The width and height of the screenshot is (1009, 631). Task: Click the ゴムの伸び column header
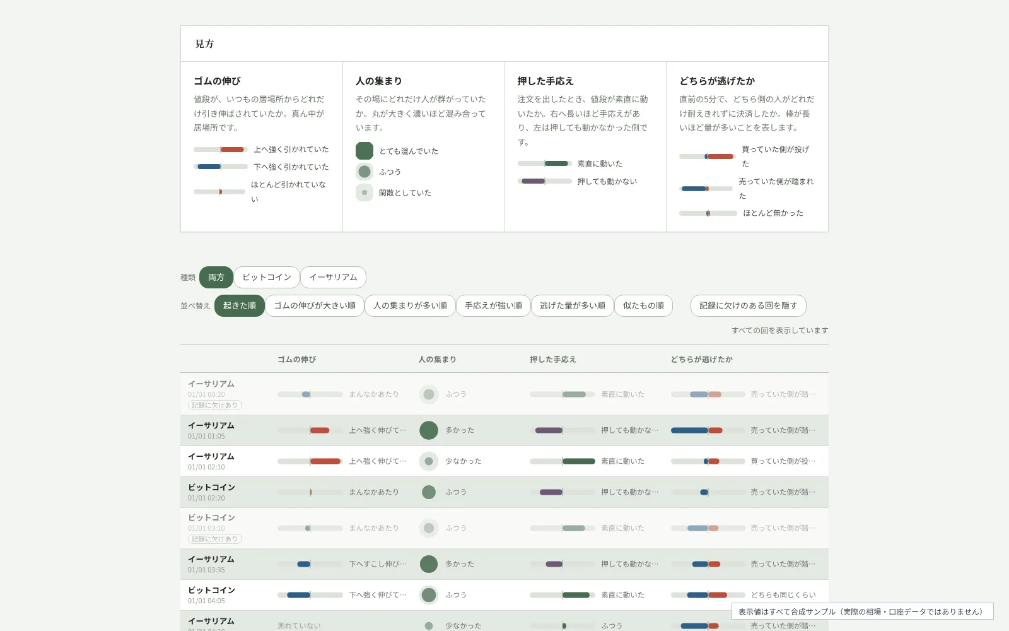point(297,359)
